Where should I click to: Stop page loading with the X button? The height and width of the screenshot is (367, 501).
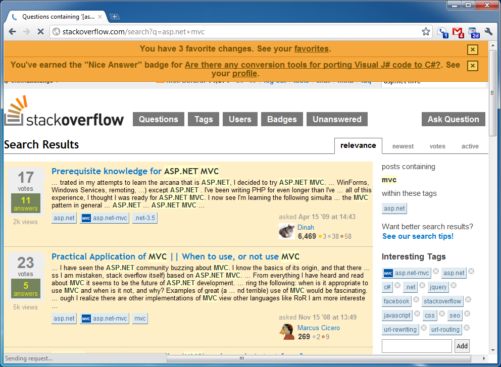point(40,32)
